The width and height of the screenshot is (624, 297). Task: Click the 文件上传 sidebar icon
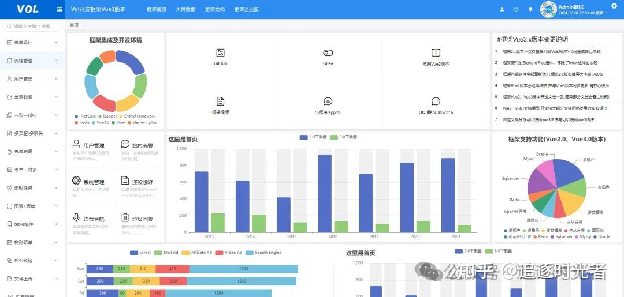[10, 279]
